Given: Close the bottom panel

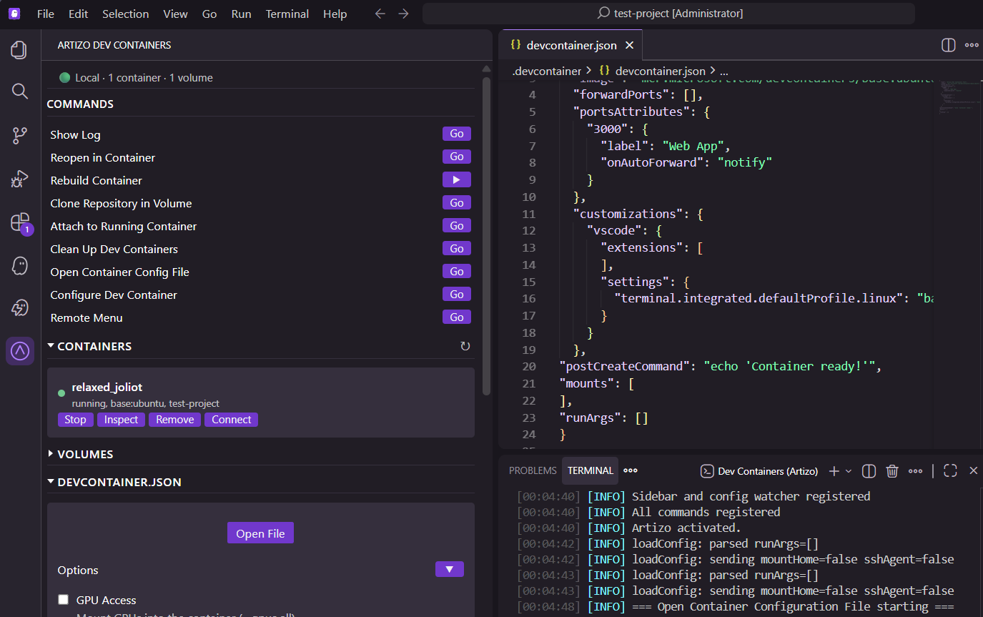Looking at the screenshot, I should [973, 470].
